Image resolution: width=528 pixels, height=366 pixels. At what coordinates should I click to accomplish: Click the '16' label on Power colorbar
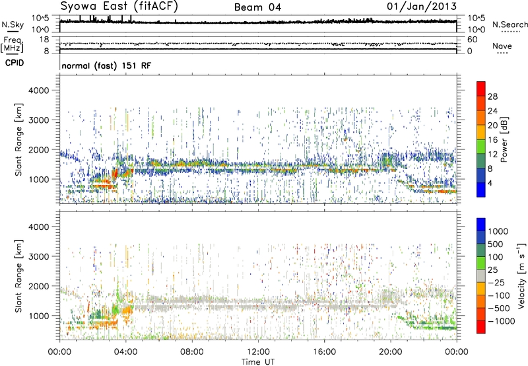coord(492,140)
